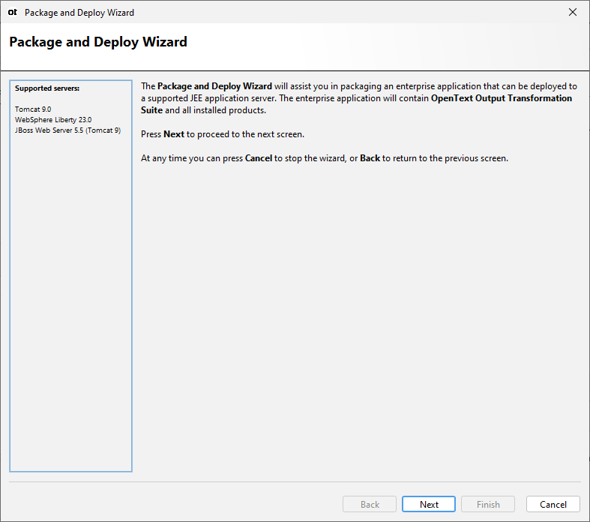Click the 'Supported servers:' heading

click(x=47, y=88)
